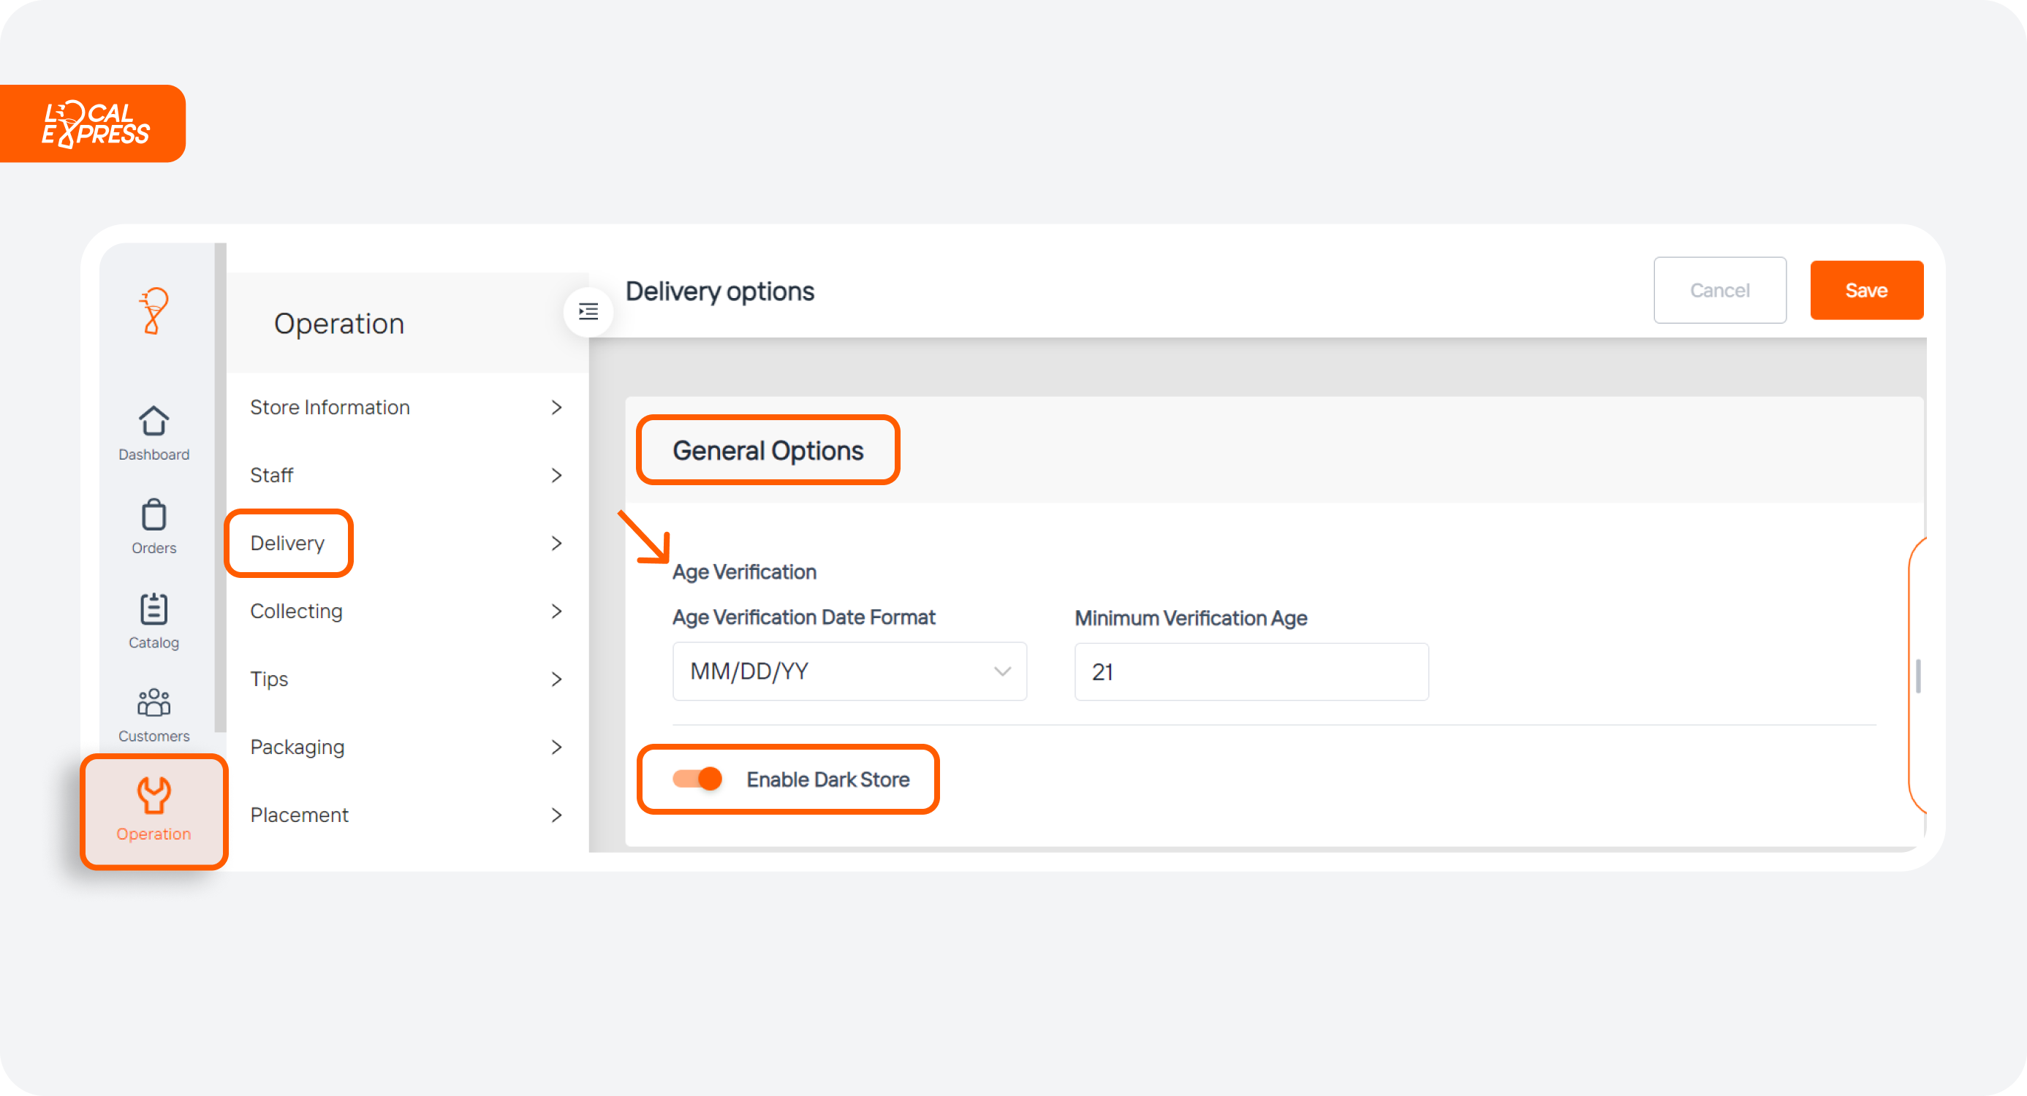Click the Local Express logo

coord(93,123)
